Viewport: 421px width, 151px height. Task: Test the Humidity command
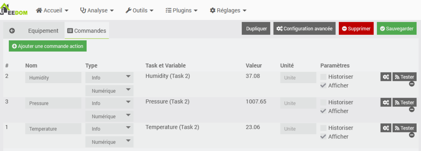(x=405, y=77)
